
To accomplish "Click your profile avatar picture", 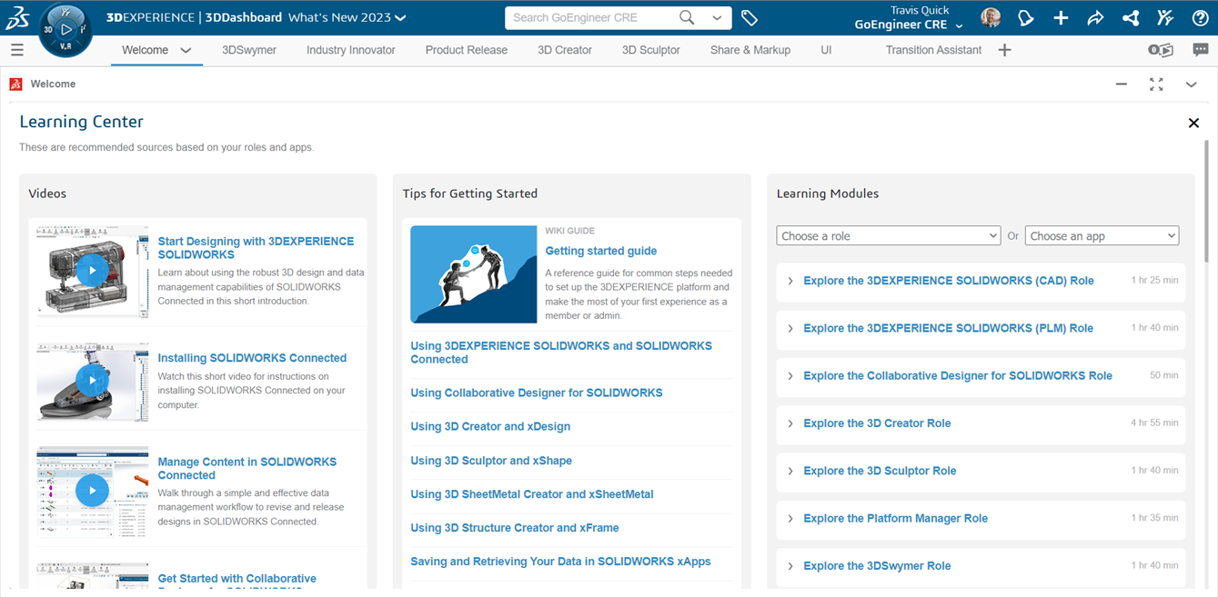I will coord(991,17).
